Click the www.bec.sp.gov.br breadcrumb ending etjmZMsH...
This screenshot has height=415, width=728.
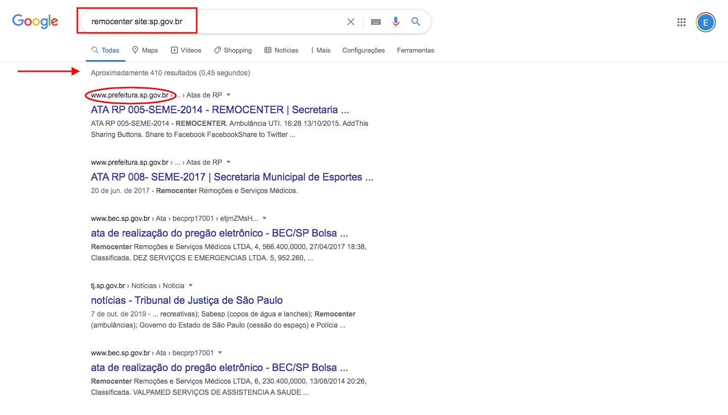tap(174, 218)
